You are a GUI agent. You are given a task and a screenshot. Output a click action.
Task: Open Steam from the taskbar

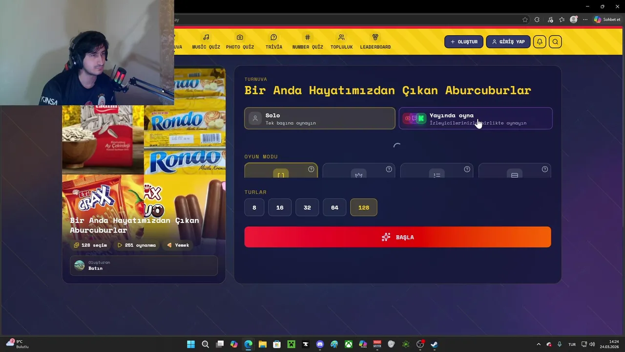coord(434,344)
